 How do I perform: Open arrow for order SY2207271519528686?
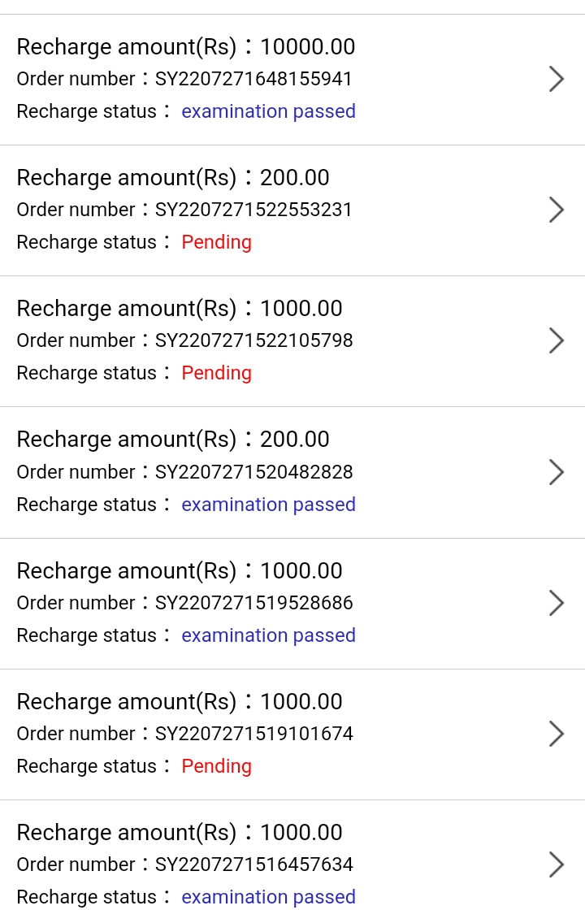[557, 603]
